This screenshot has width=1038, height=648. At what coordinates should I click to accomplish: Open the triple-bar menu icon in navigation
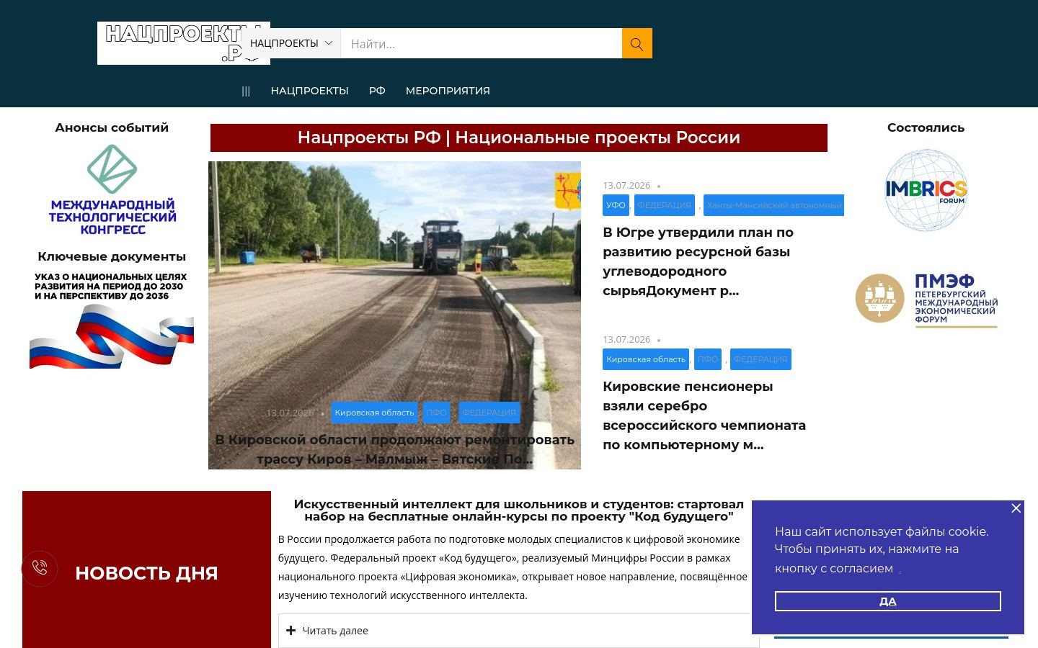[246, 91]
